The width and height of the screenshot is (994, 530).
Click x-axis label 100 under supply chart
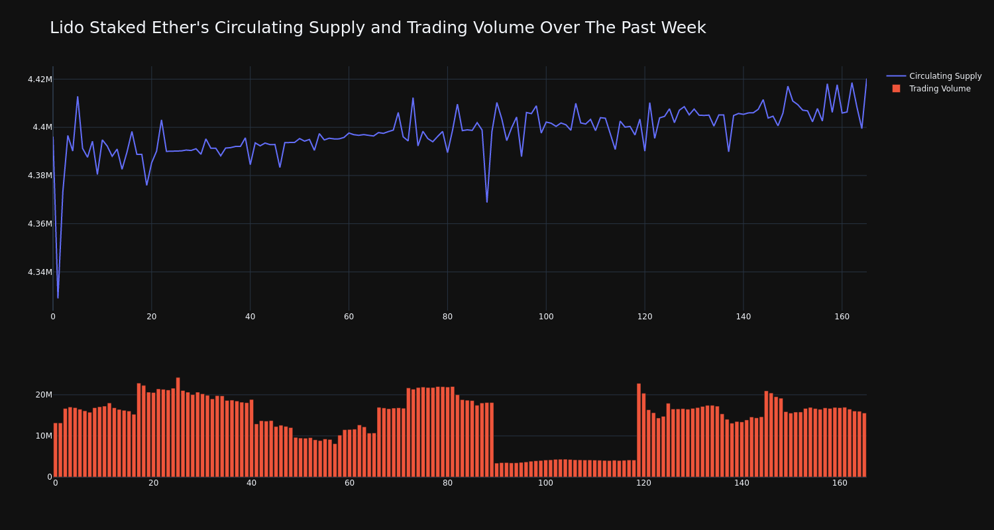(x=546, y=317)
